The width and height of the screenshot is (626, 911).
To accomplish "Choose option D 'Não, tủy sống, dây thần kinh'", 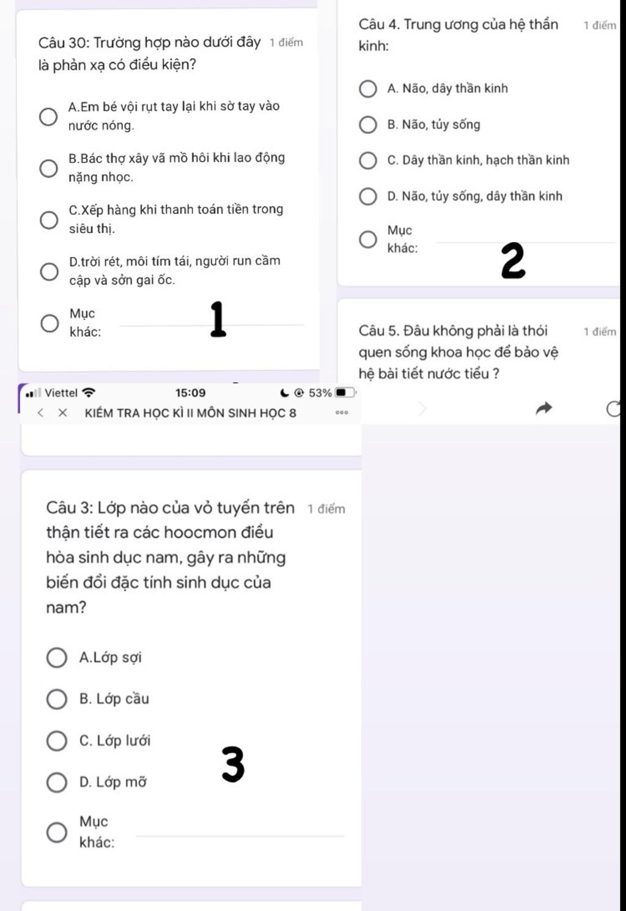I will pyautogui.click(x=367, y=196).
